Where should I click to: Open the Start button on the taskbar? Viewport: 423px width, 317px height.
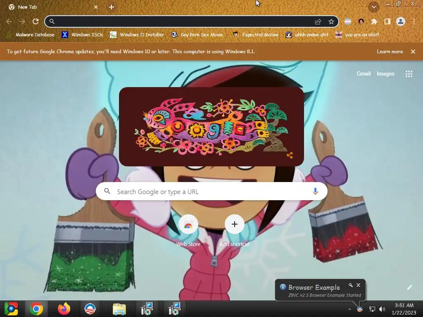point(11,309)
